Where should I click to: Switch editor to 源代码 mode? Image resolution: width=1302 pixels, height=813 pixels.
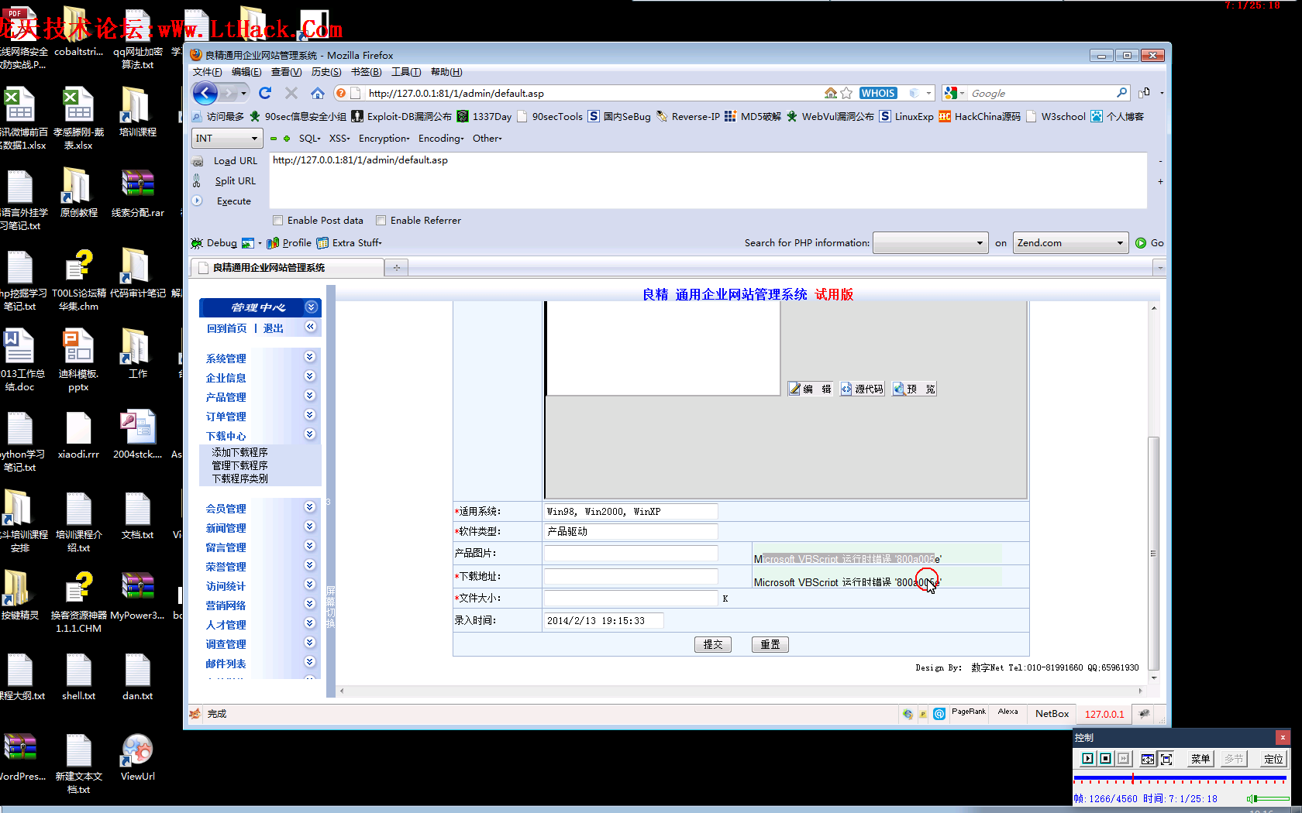[x=863, y=389]
